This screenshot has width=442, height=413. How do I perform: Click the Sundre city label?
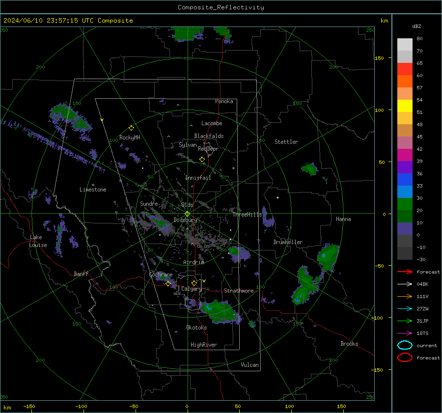(149, 203)
